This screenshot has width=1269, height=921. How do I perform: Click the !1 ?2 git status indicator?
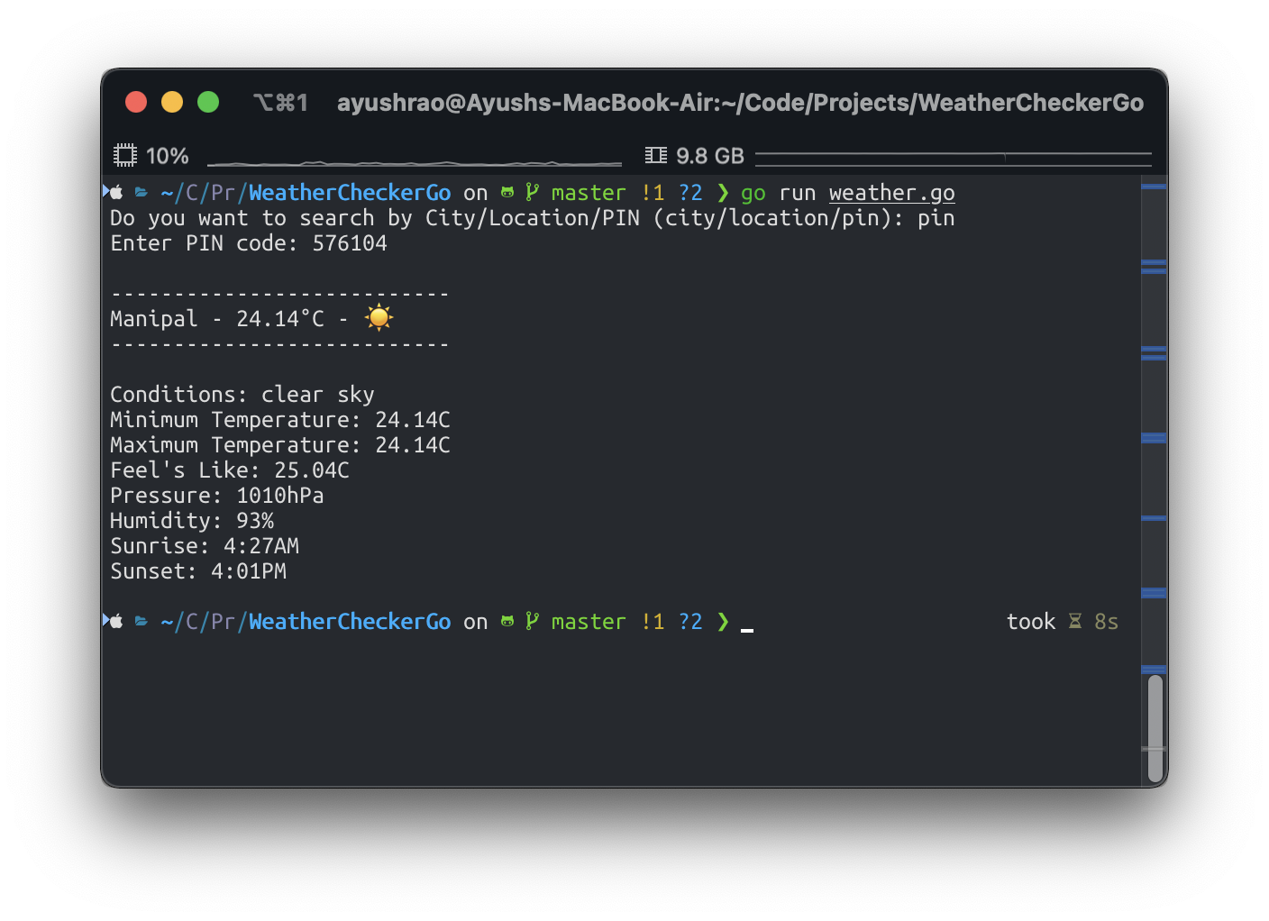coord(671,192)
